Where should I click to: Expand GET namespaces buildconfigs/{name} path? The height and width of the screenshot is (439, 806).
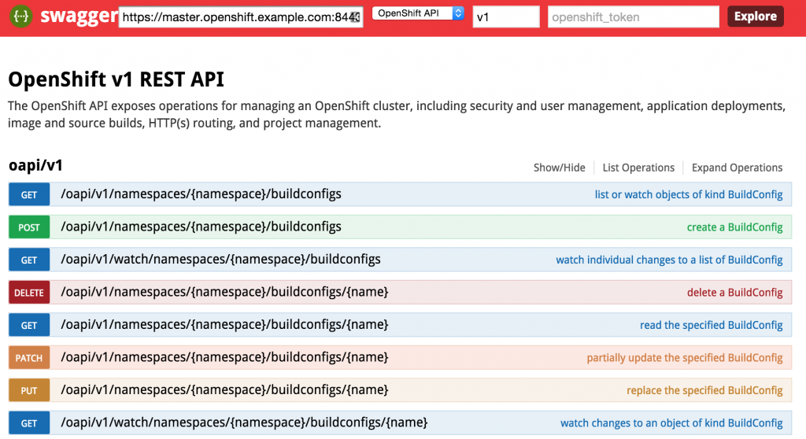coord(224,324)
